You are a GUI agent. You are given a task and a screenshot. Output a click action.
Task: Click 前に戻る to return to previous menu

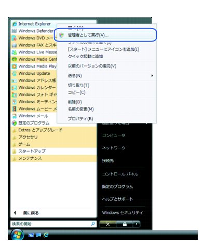point(31,213)
